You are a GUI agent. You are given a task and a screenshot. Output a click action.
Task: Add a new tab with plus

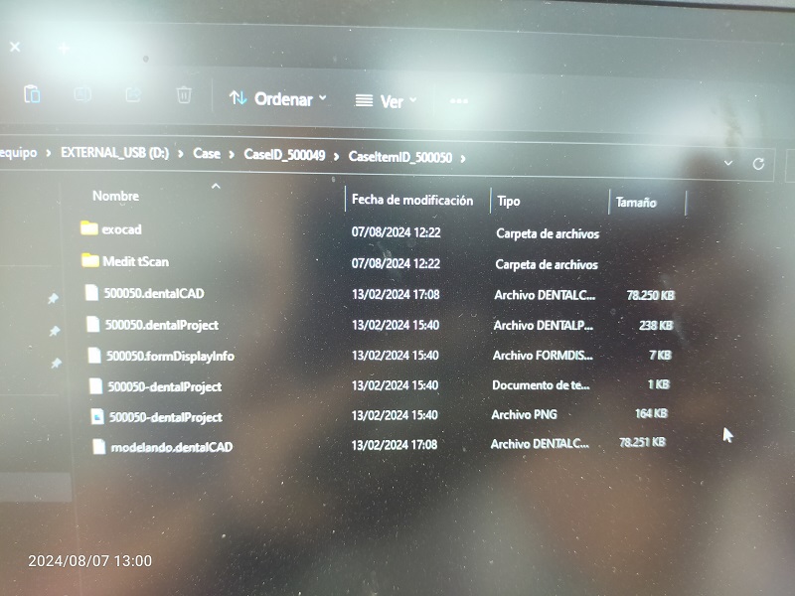(64, 49)
